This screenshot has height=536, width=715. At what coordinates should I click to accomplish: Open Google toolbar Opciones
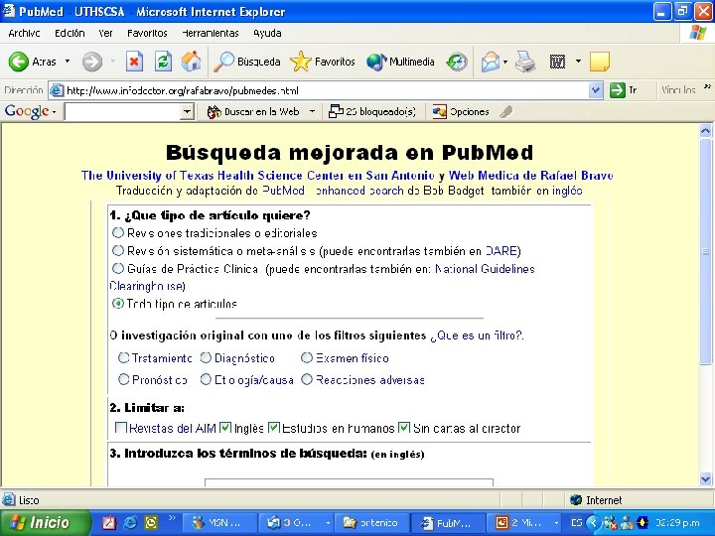pyautogui.click(x=461, y=111)
